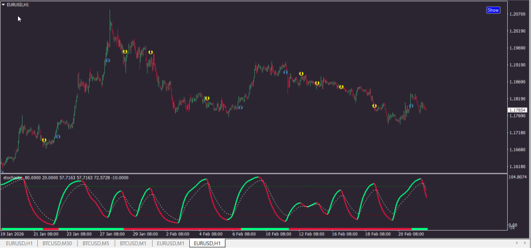Screen dimensions: 531x248
Task: Click the 20 Feb 08:00 time axis label
Action: point(410,234)
